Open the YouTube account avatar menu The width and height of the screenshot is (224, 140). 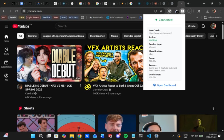pyautogui.click(x=213, y=26)
